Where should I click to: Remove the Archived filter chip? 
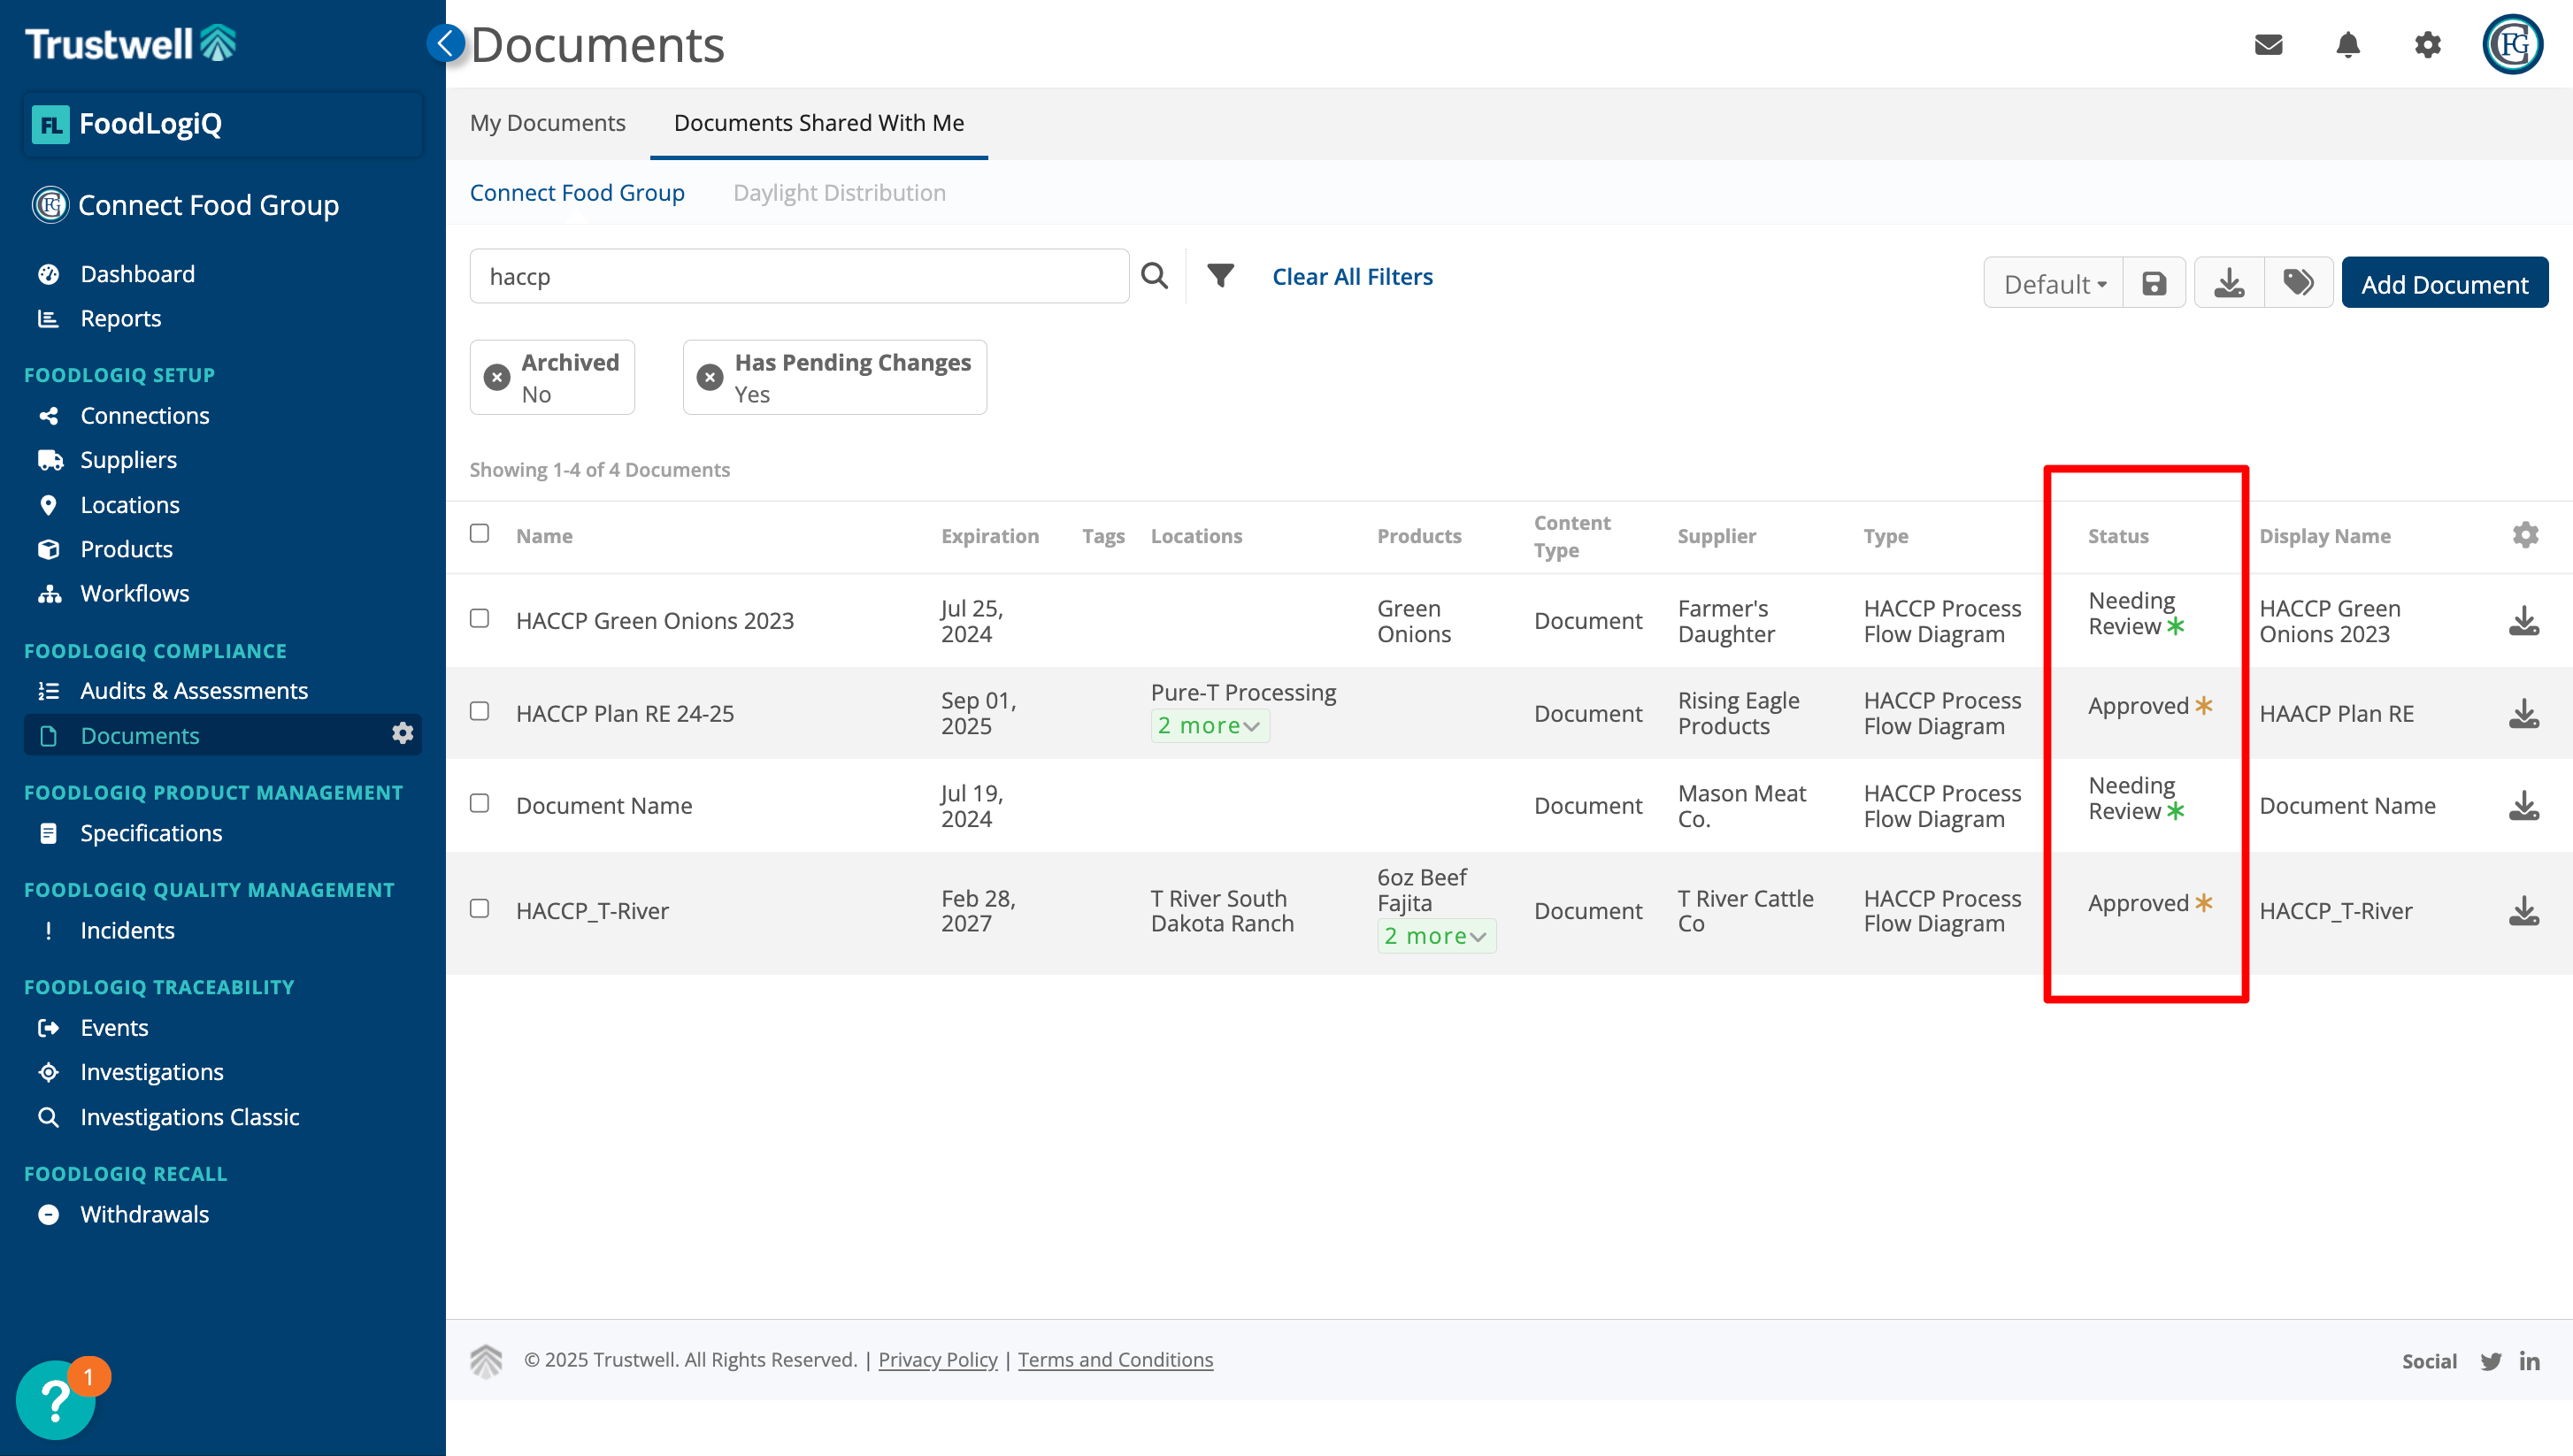click(x=496, y=377)
